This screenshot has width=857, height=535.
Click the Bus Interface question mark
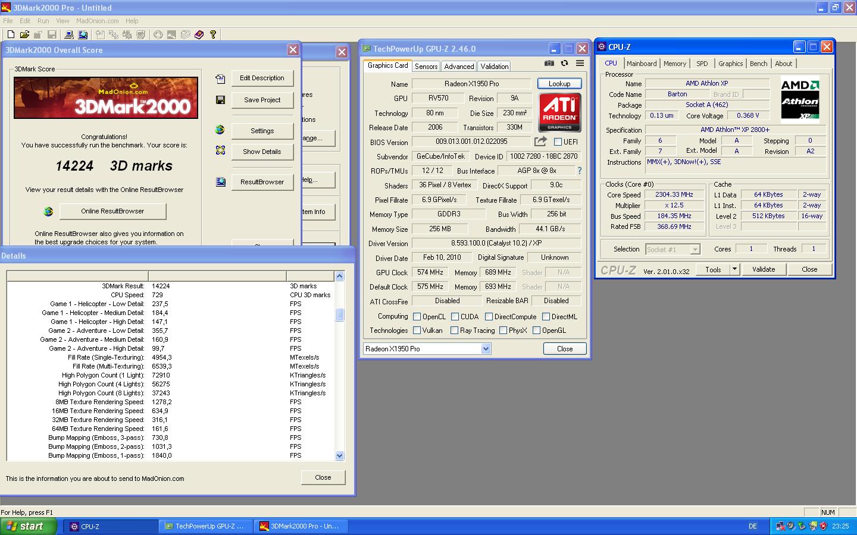[579, 171]
